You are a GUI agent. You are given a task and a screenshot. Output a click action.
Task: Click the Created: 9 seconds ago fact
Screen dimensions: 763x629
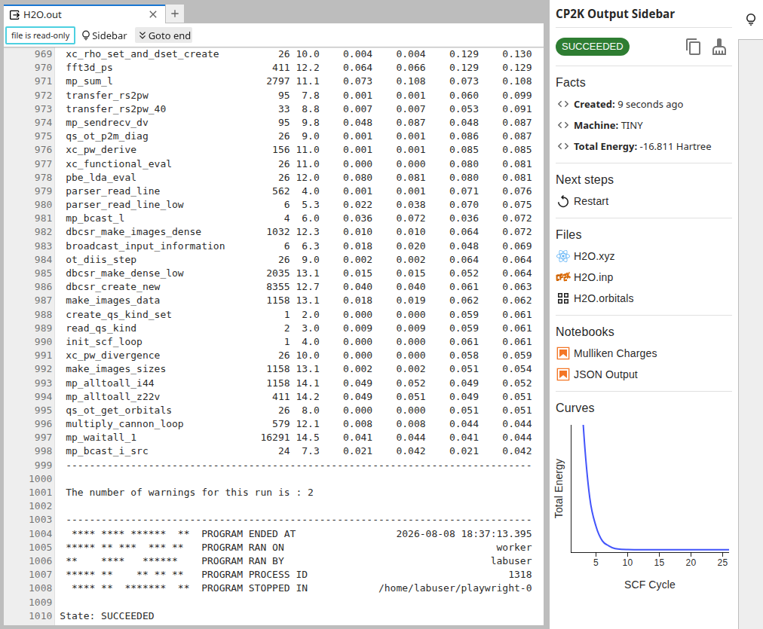628,104
